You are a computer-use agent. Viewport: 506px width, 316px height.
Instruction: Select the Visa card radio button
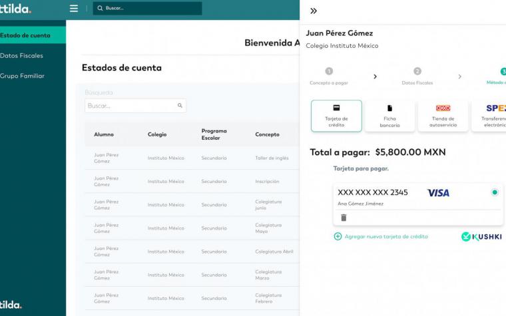pyautogui.click(x=495, y=192)
